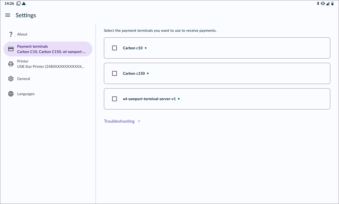Click the green status dot beside Carbon c10
Viewport: 339px width, 204px height.
[146, 48]
